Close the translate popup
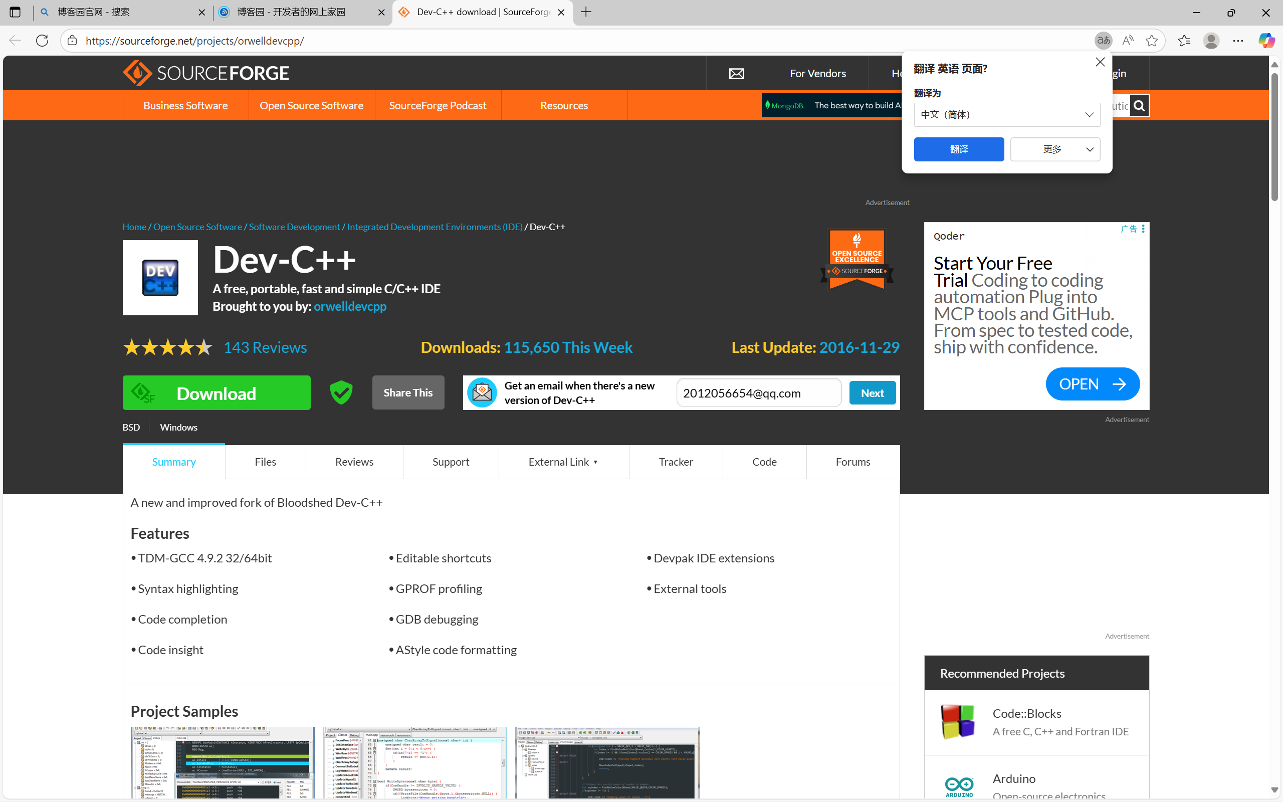1283x802 pixels. click(x=1100, y=62)
